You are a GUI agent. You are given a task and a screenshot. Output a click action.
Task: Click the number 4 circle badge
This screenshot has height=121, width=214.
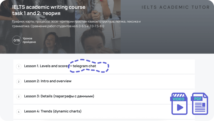[18, 112]
